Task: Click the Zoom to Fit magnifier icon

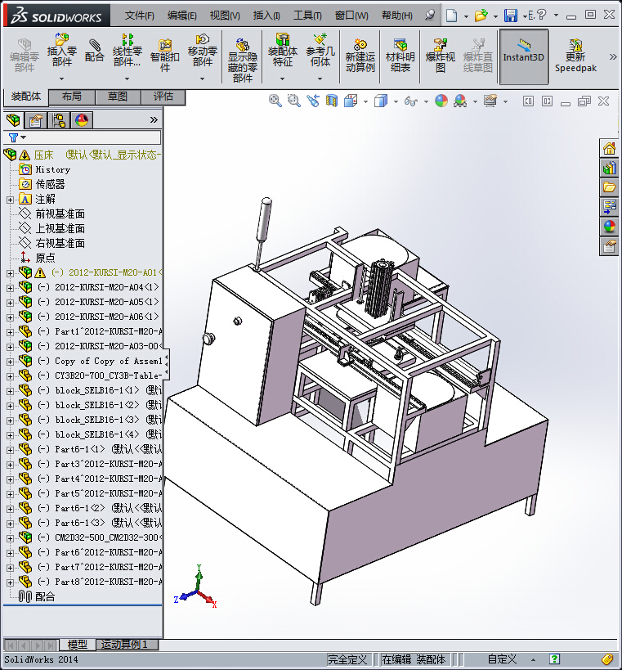Action: [275, 101]
